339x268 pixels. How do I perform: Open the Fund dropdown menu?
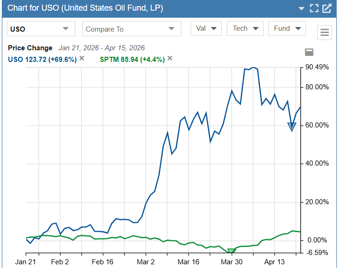287,28
